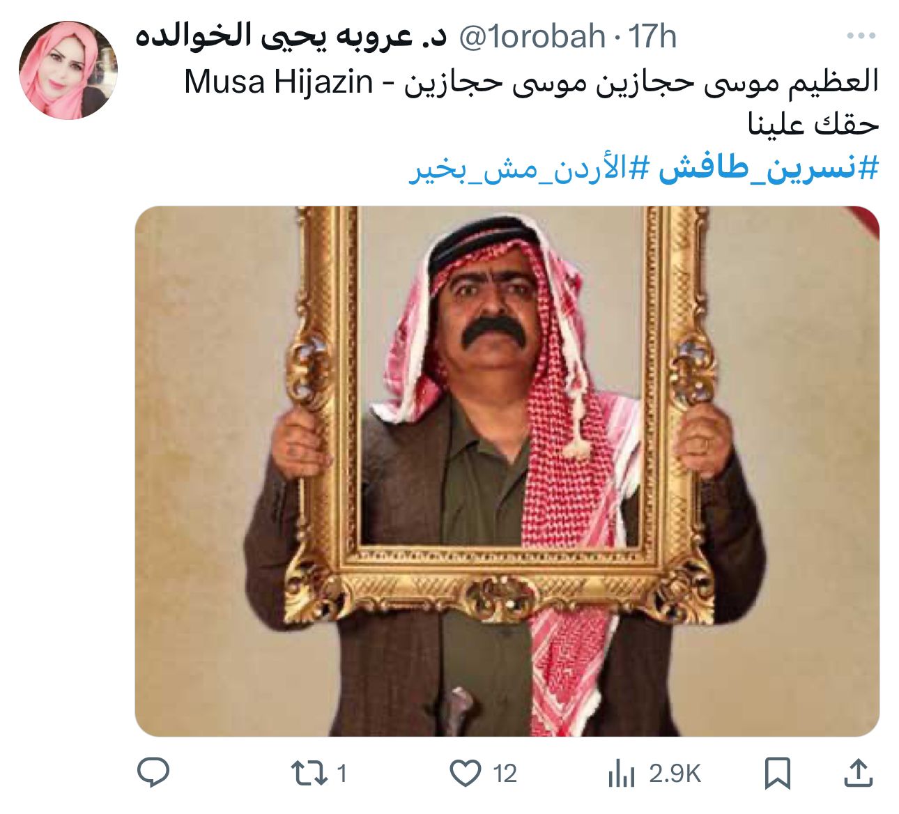Retweet this post using the arrows icon
Image resolution: width=899 pixels, height=814 pixels.
click(x=308, y=774)
